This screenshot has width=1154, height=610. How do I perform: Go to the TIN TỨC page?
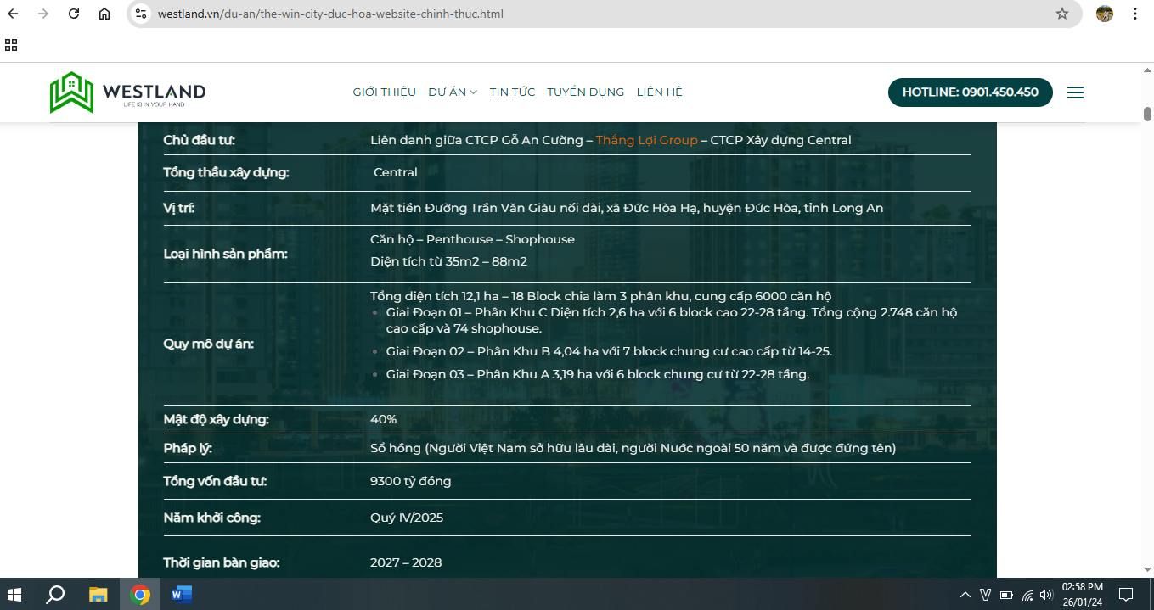point(512,92)
